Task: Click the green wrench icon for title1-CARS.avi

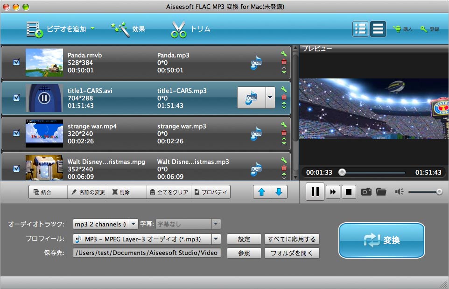Action: pos(284,89)
